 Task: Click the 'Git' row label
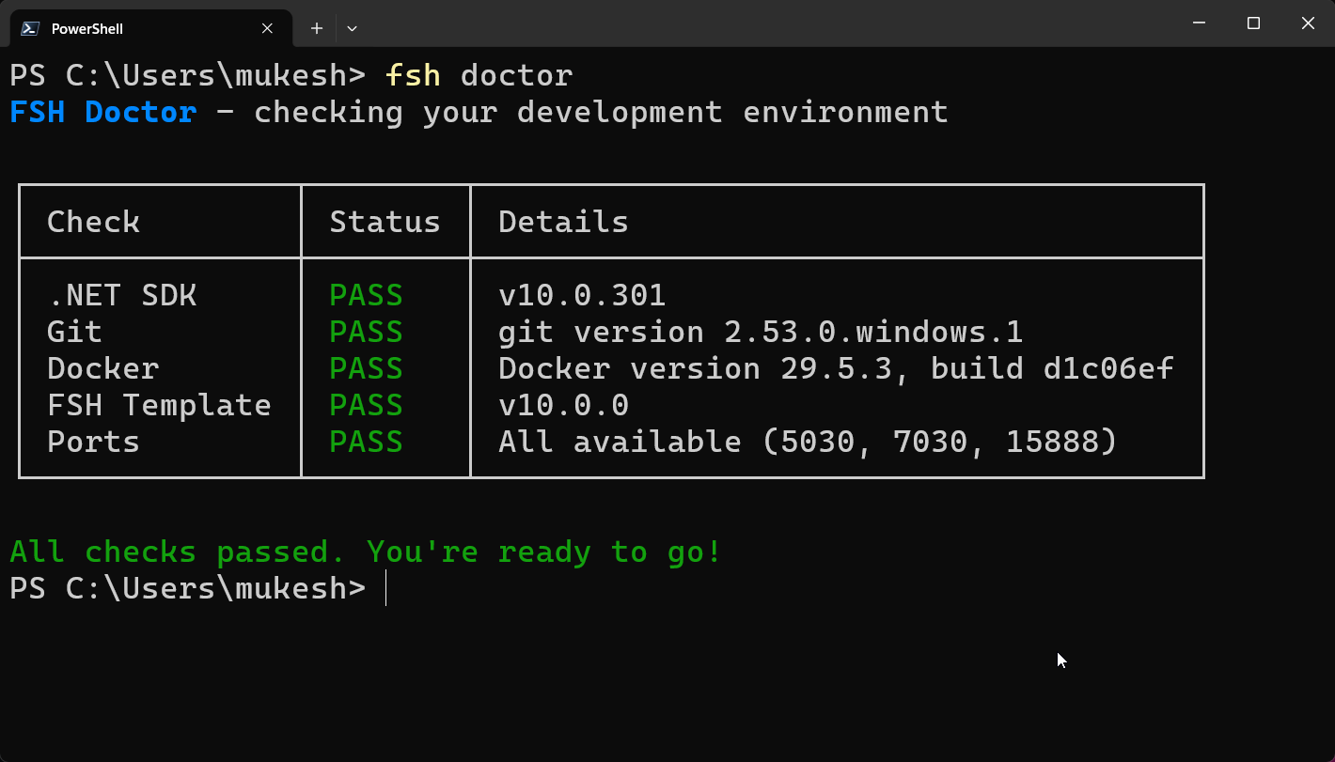click(74, 332)
